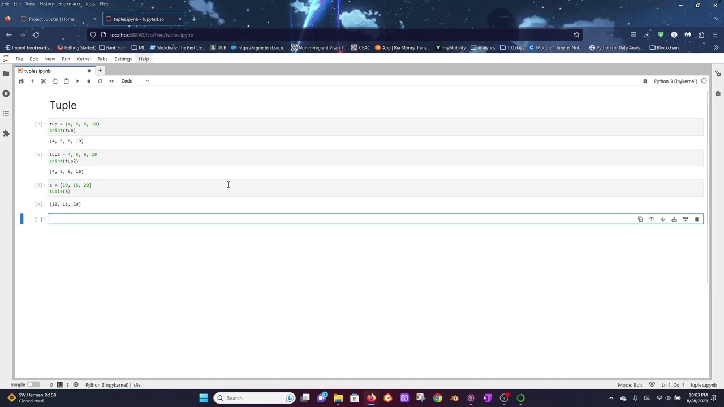Image resolution: width=724 pixels, height=407 pixels.
Task: Delete the active cell
Action: click(x=697, y=219)
